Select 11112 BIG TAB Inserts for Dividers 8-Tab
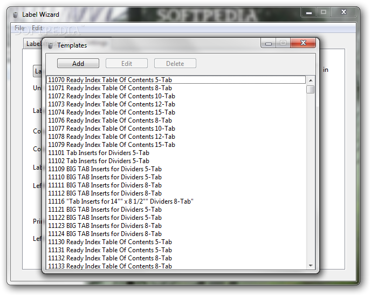This screenshot has height=296, width=371. (x=176, y=193)
